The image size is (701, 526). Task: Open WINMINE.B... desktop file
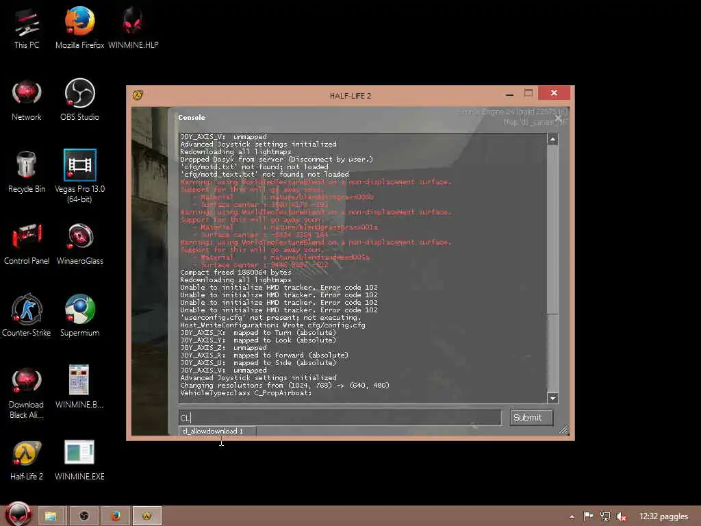[x=79, y=388]
